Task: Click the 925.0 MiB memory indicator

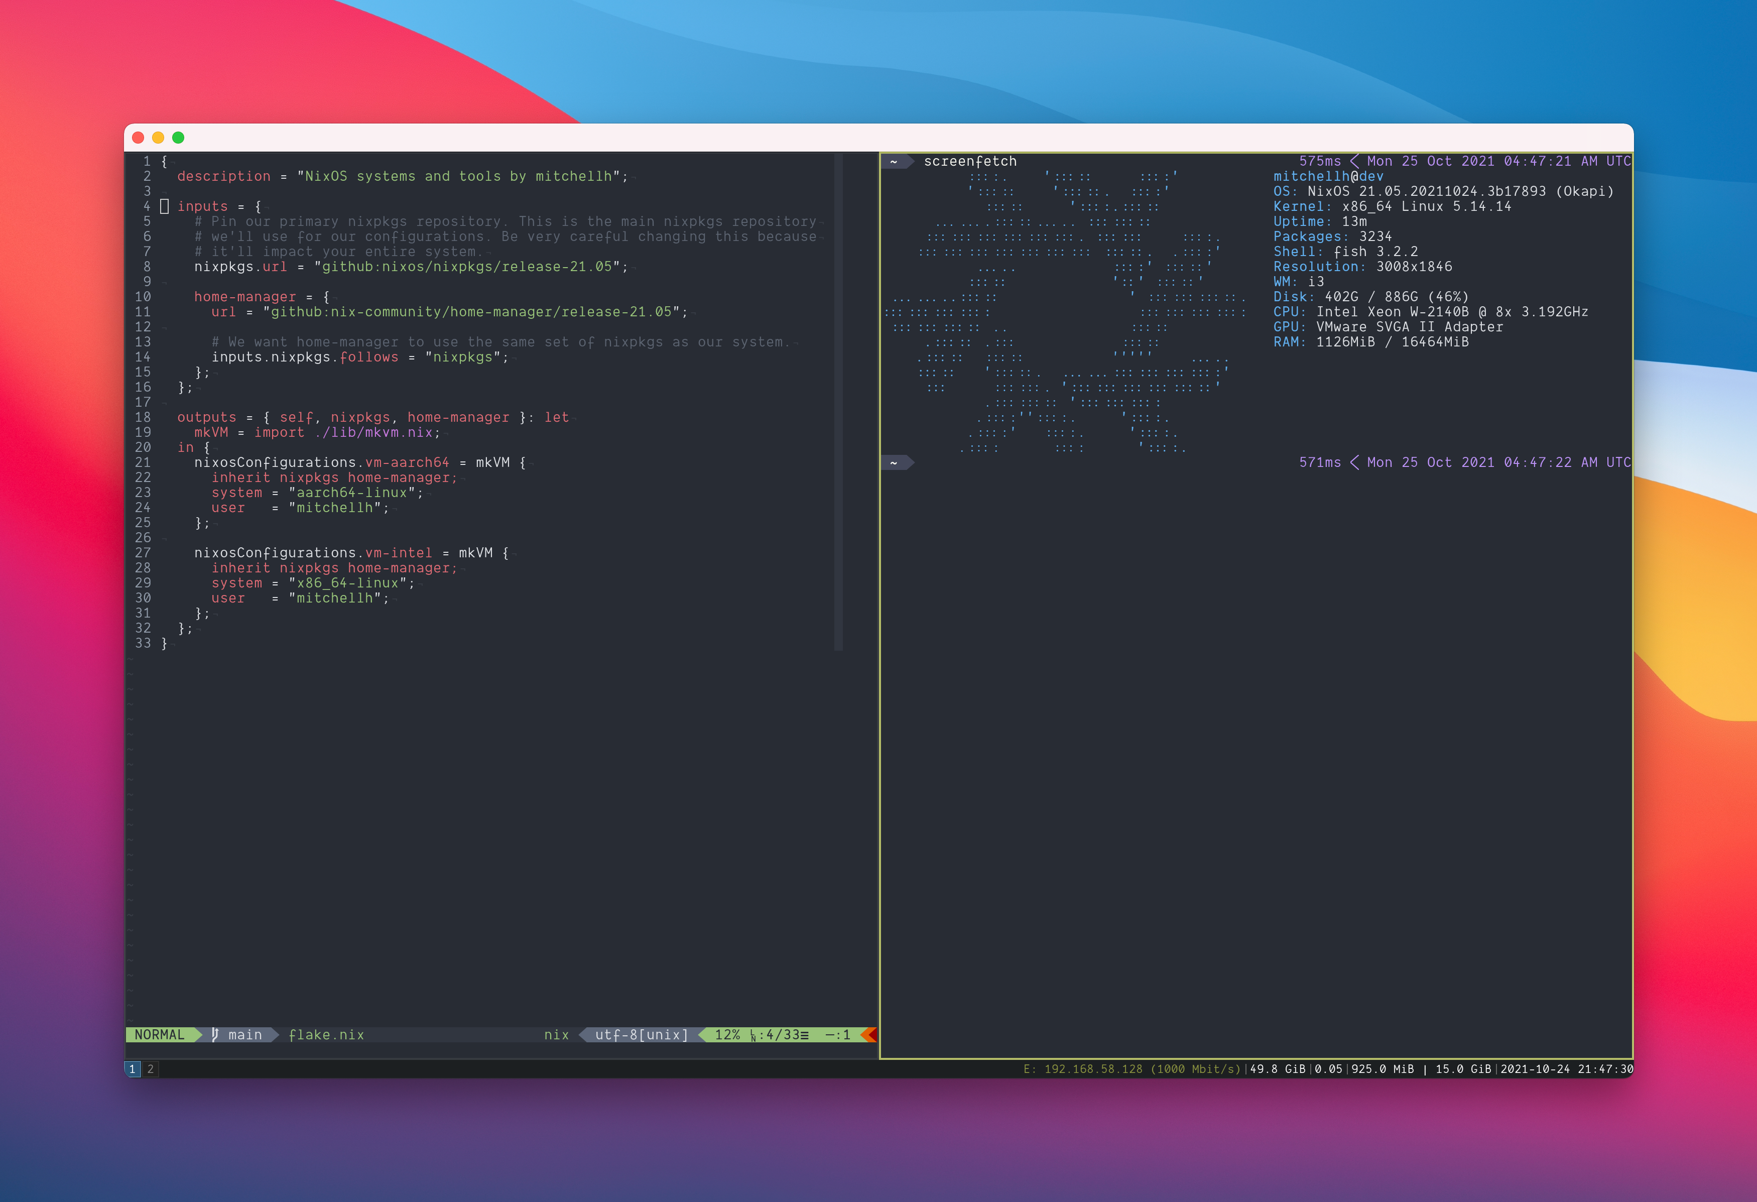Action: pos(1384,1069)
